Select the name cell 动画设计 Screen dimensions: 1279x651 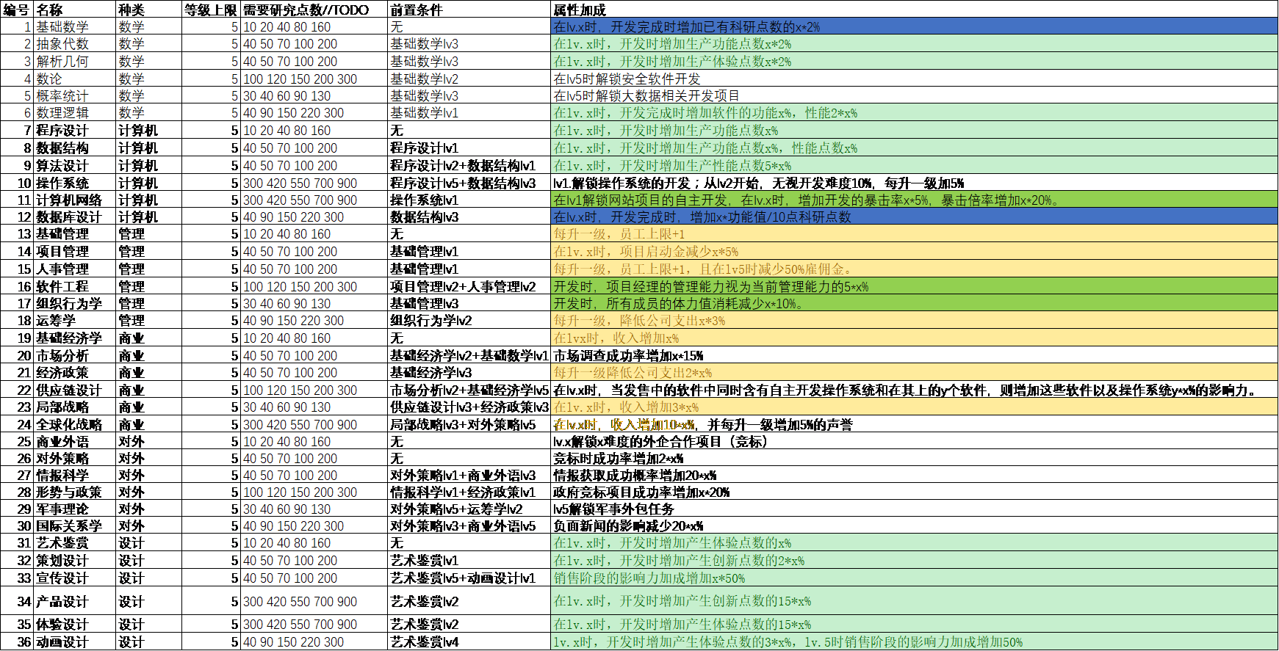75,641
